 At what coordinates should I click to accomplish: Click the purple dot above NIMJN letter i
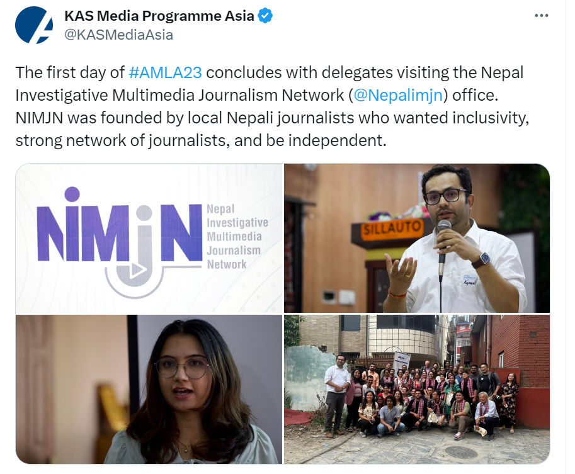72,195
